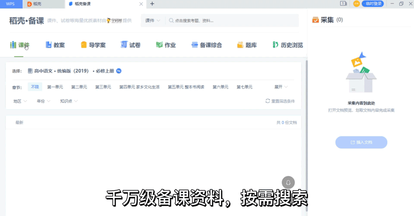The image size is (414, 216).
Task: Filter by 第一单元
Action: 55,87
